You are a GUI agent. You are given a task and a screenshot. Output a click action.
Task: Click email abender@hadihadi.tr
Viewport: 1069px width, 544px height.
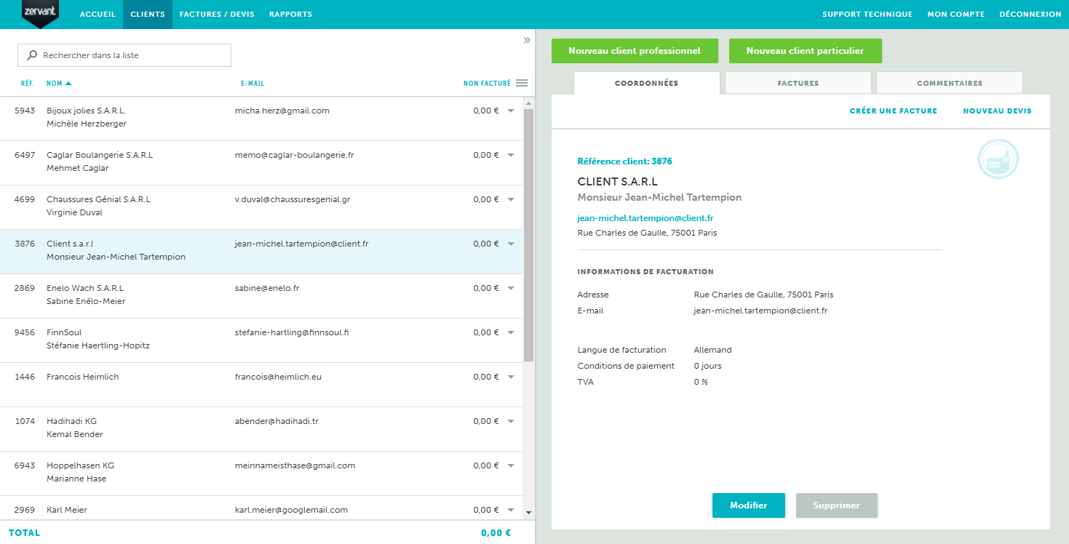click(x=277, y=422)
